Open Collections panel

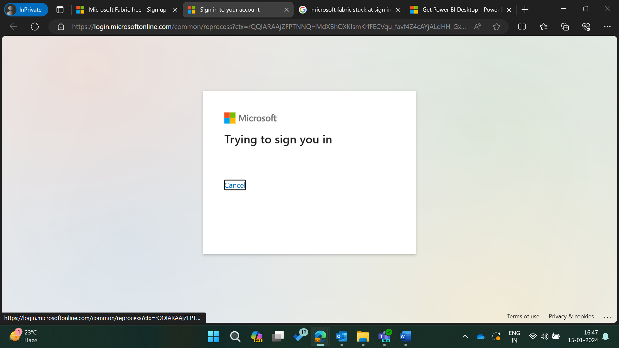coord(565,27)
